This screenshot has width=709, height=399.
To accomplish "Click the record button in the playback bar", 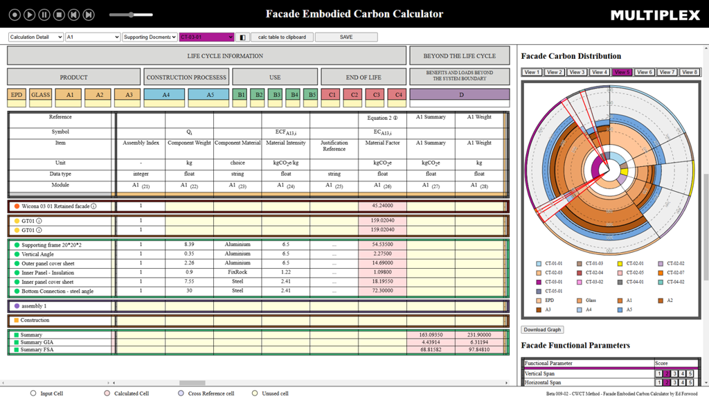I will coord(15,15).
